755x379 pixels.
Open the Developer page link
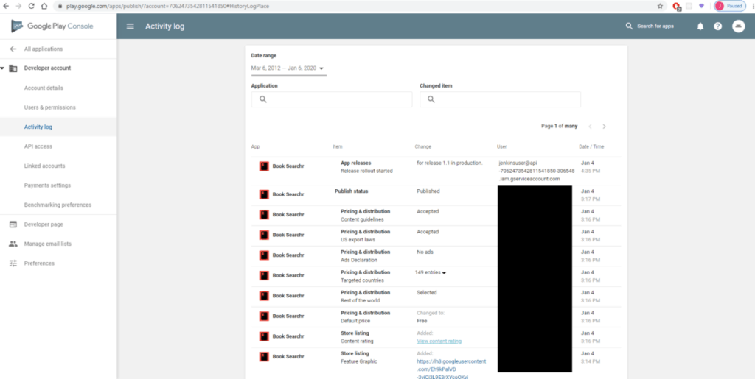44,224
